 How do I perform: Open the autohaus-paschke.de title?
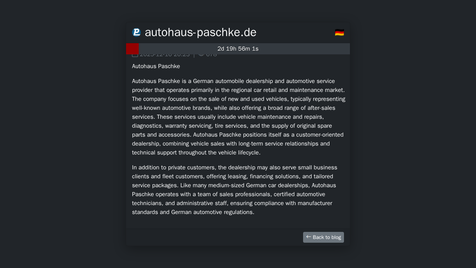[x=200, y=32]
